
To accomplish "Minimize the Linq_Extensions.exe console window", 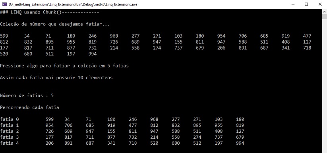I will (x=293, y=4).
